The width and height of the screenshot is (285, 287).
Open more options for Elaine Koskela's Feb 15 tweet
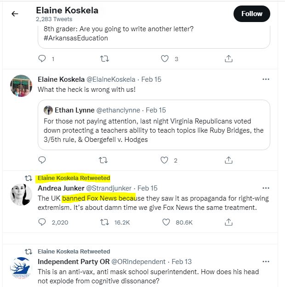[x=266, y=79]
